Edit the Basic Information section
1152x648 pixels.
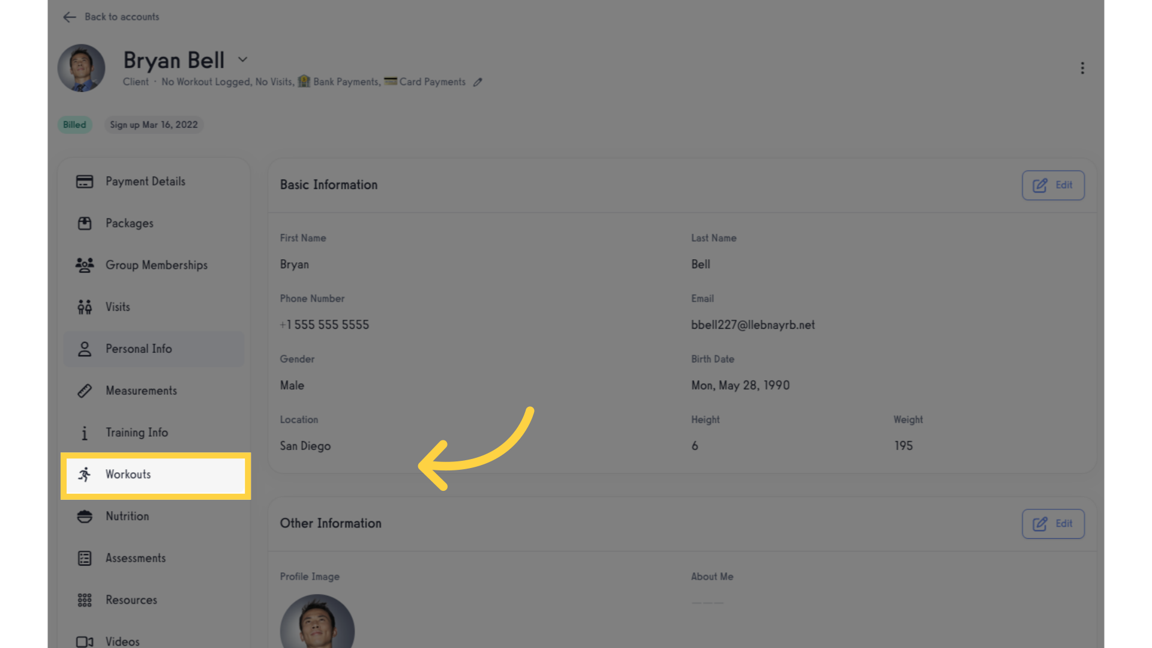(1053, 185)
